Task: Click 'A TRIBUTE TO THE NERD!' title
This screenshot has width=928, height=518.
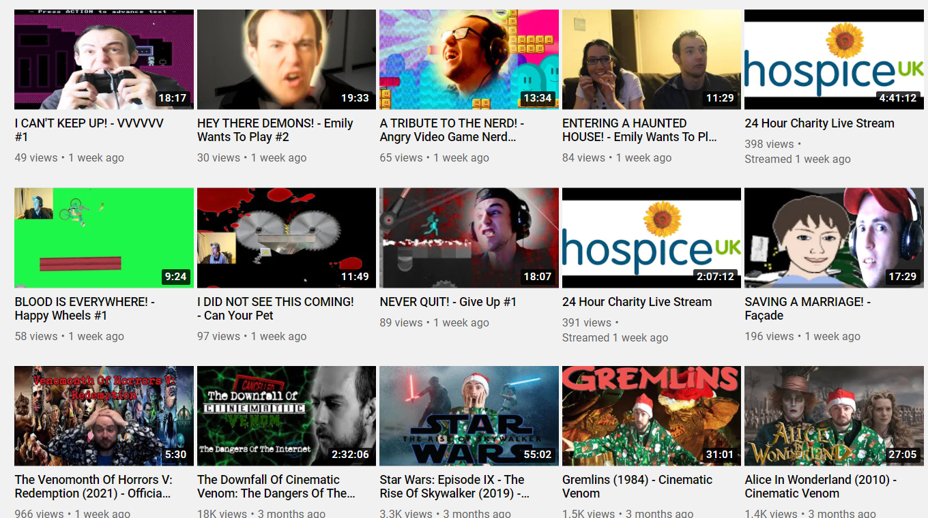Action: 452,130
